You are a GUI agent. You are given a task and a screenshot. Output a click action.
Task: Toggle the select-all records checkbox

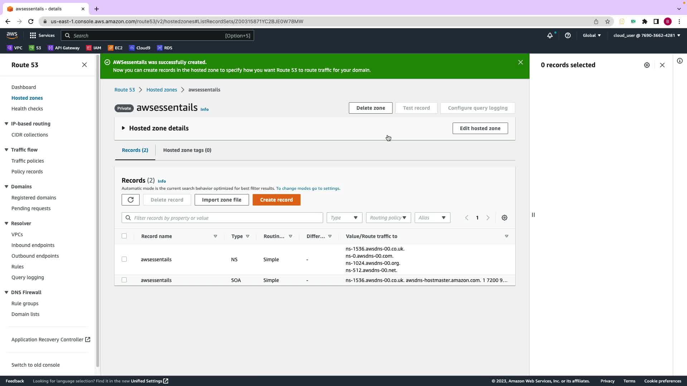(124, 236)
